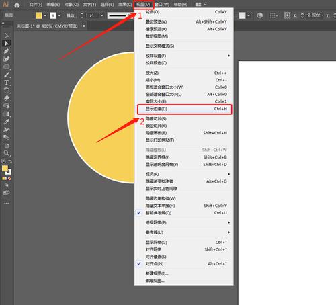
Task: Select the Curvature tool
Action: tap(6, 59)
